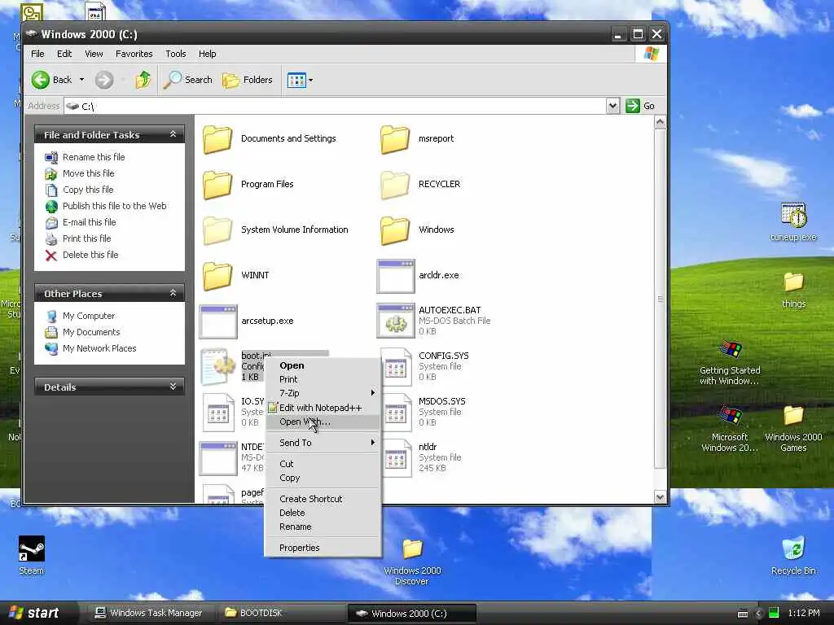Select the WINNT folder icon
The height and width of the screenshot is (625, 834).
pyautogui.click(x=217, y=275)
